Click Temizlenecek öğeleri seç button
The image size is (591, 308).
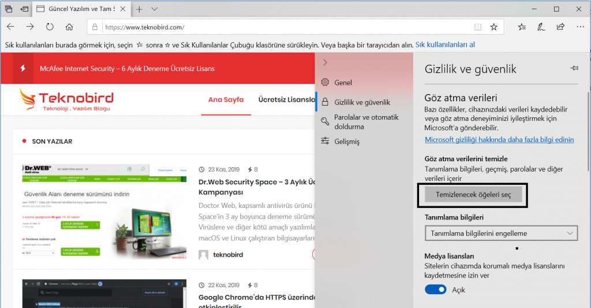point(473,195)
